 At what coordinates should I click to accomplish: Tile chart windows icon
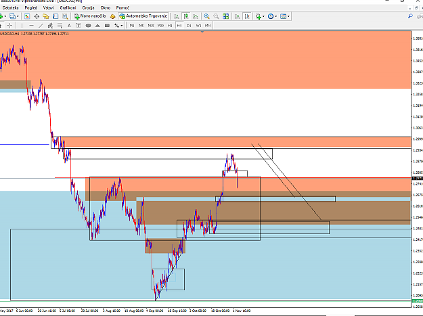(x=226, y=16)
